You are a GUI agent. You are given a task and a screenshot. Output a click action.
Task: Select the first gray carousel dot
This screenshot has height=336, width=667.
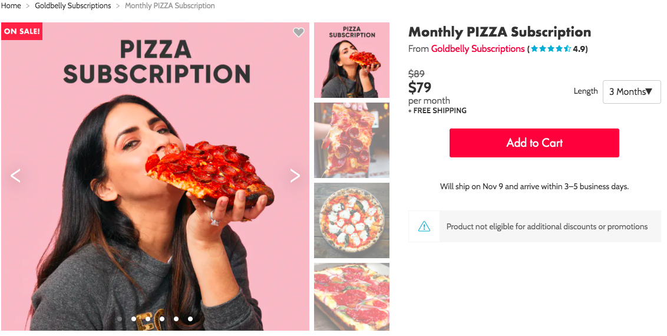[120, 319]
